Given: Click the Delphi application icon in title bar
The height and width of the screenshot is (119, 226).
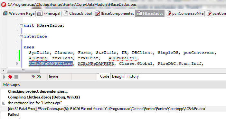Looking at the screenshot, I should [4, 4].
